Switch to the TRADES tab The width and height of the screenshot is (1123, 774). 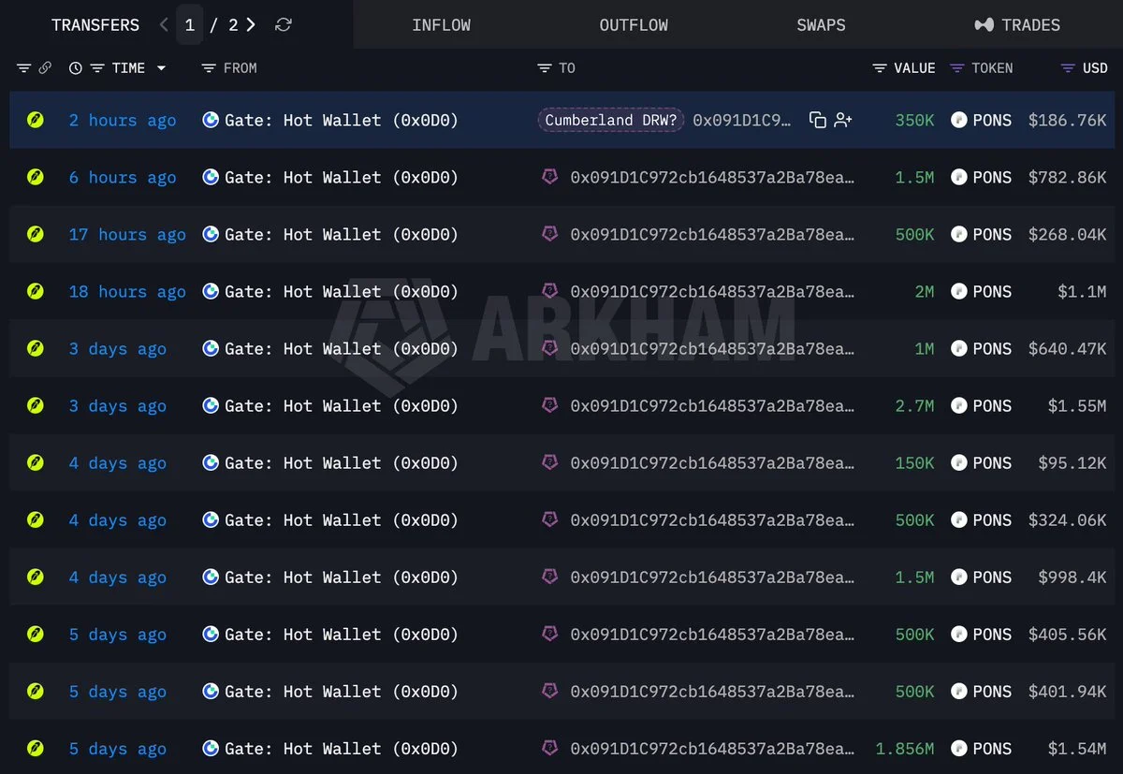pyautogui.click(x=1017, y=25)
